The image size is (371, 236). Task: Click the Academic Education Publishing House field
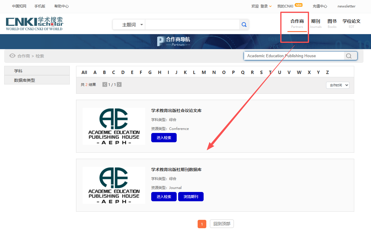coord(294,56)
